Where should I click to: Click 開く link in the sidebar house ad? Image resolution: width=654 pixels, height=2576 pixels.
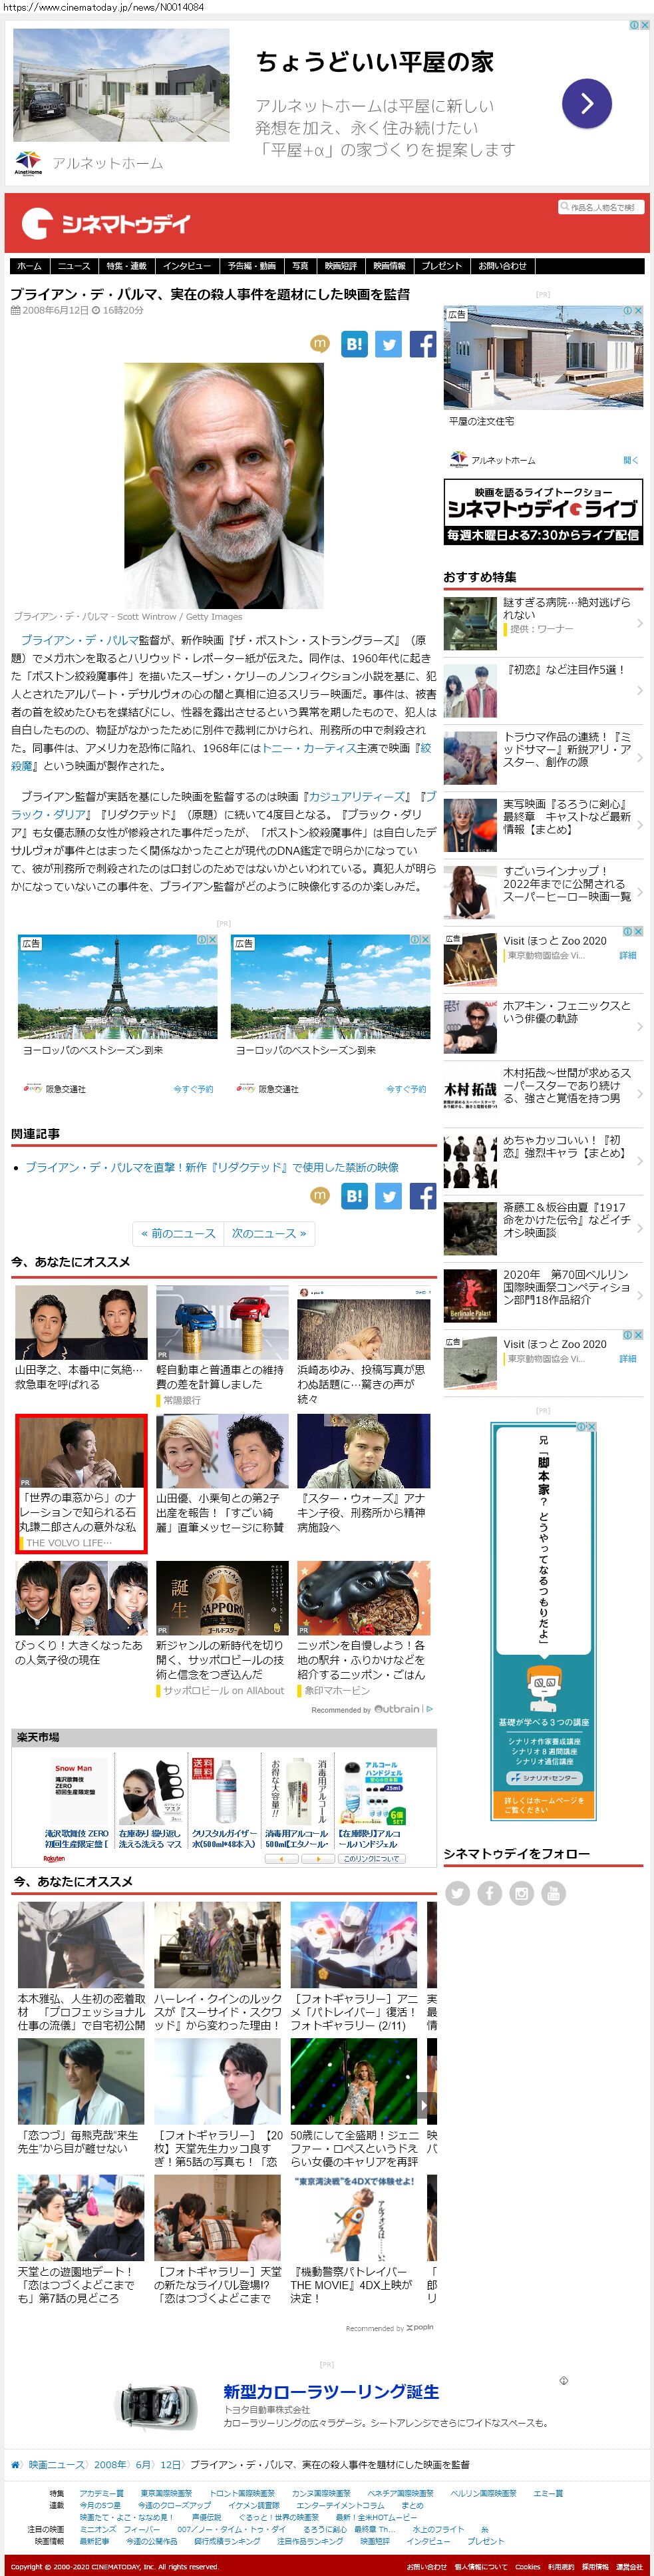tap(630, 460)
